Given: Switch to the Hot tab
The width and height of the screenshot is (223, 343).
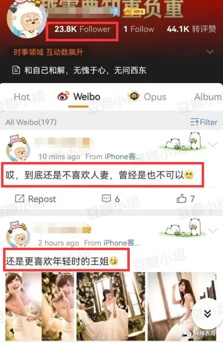Looking at the screenshot, I should (x=21, y=97).
